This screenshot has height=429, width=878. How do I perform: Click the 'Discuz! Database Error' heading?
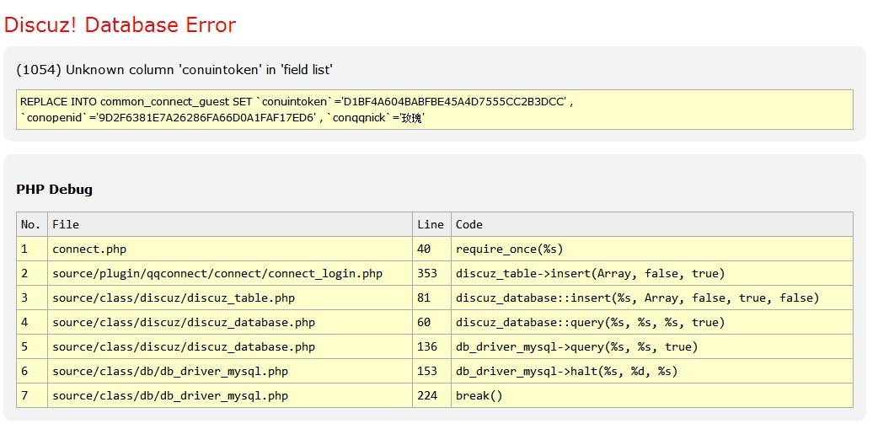pos(120,25)
